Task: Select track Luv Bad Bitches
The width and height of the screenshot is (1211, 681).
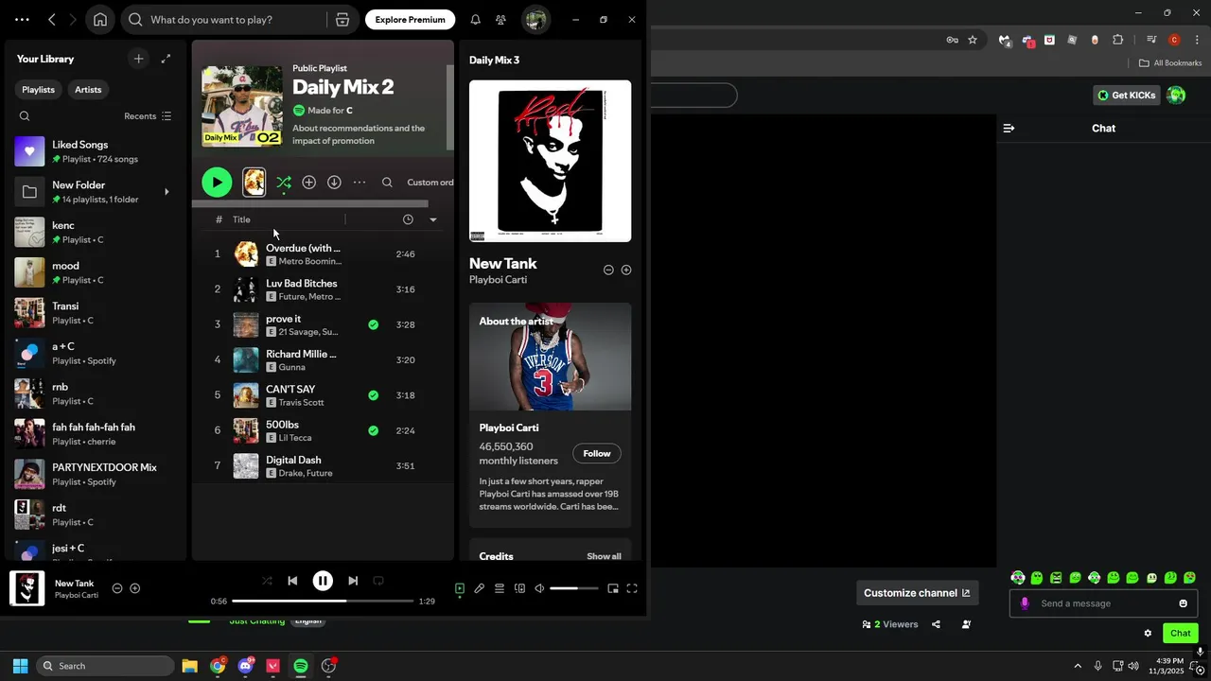Action: click(x=301, y=283)
